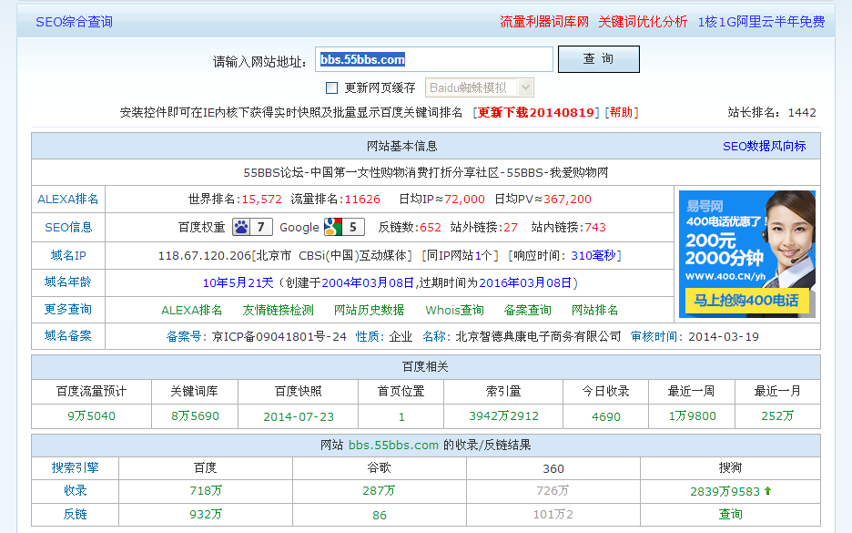
Task: Open the SEO综合查询 link
Action: [x=74, y=22]
